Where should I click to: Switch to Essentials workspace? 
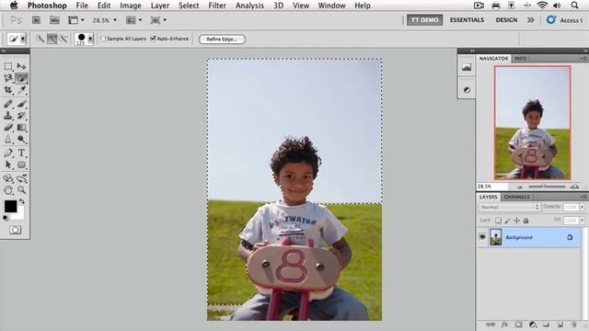pyautogui.click(x=467, y=20)
